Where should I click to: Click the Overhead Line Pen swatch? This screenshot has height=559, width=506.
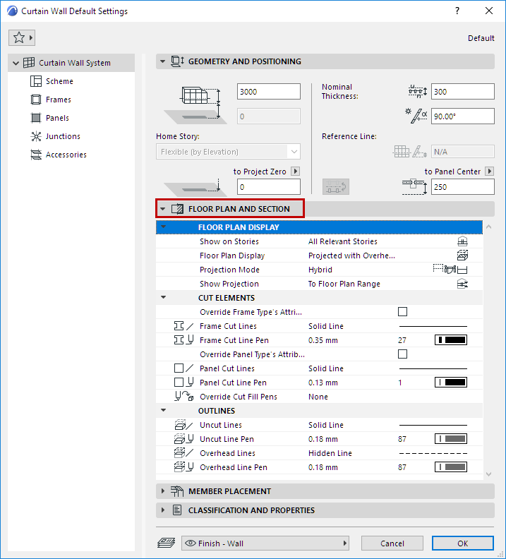coord(451,467)
